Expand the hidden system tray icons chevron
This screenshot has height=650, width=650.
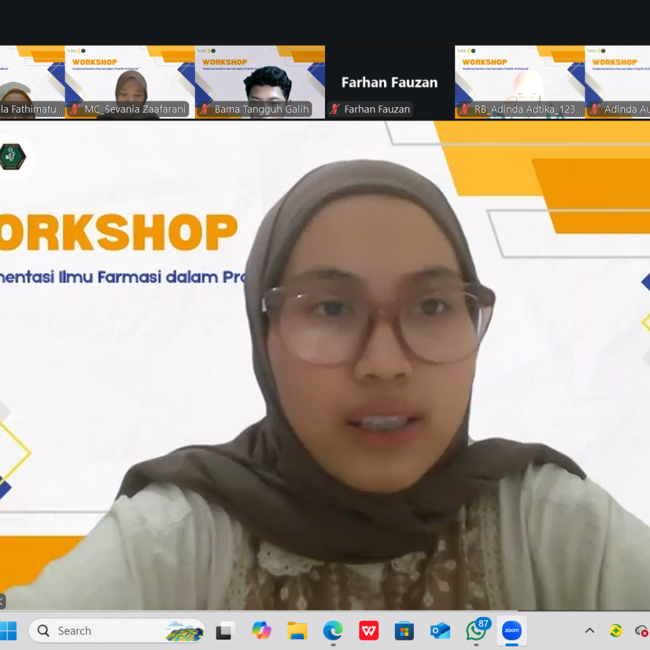pyautogui.click(x=590, y=630)
